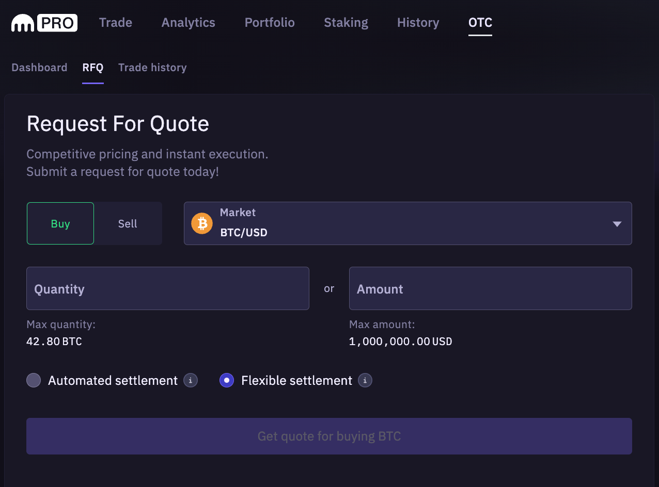Click the Bitcoin coin icon in Market
659x487 pixels.
[x=202, y=223]
